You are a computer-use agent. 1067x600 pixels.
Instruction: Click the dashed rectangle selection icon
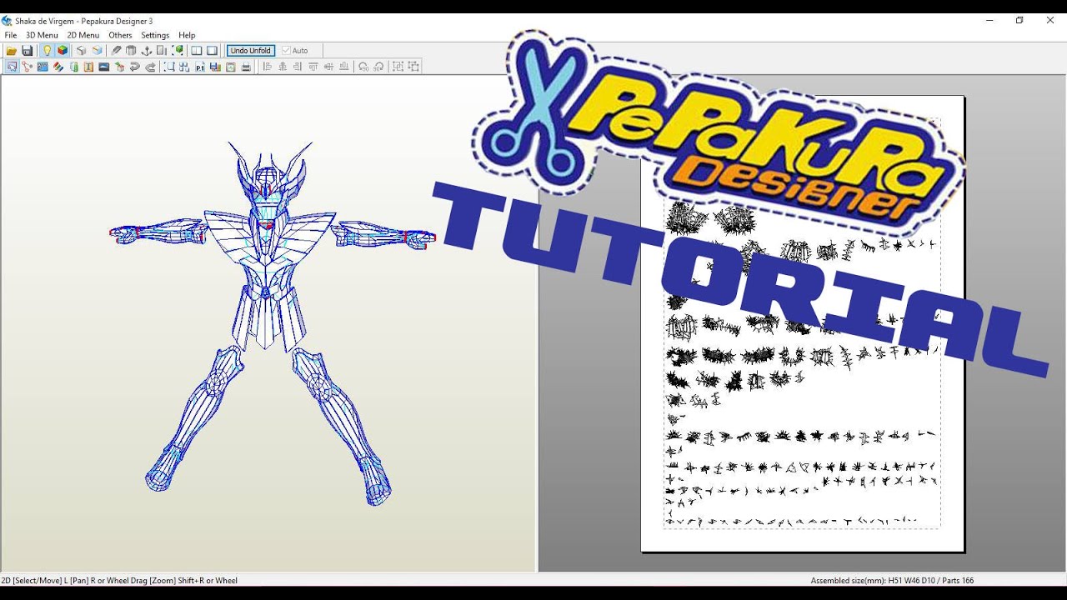(169, 67)
